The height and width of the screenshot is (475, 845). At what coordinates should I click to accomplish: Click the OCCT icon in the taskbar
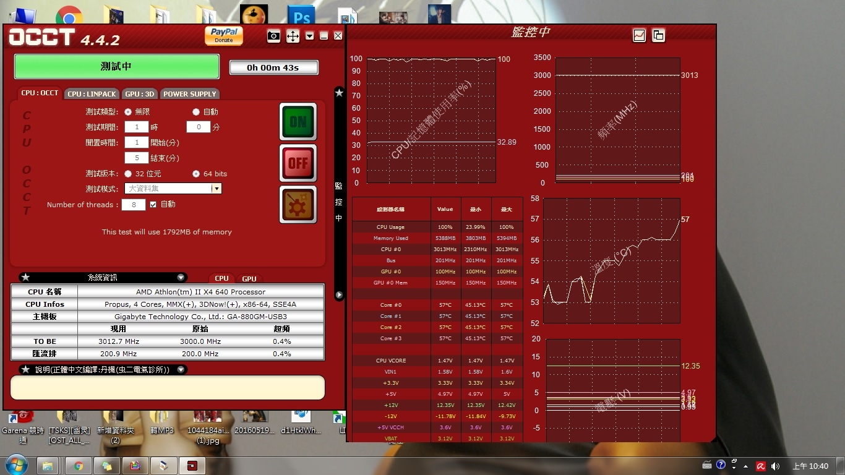[192, 466]
